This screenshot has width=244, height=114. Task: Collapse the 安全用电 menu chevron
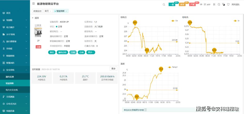coord(26,70)
